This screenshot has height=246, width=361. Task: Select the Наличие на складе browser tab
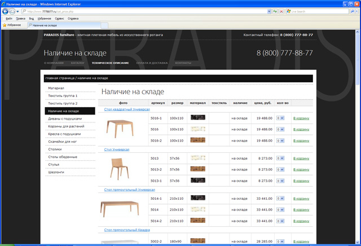[64, 25]
